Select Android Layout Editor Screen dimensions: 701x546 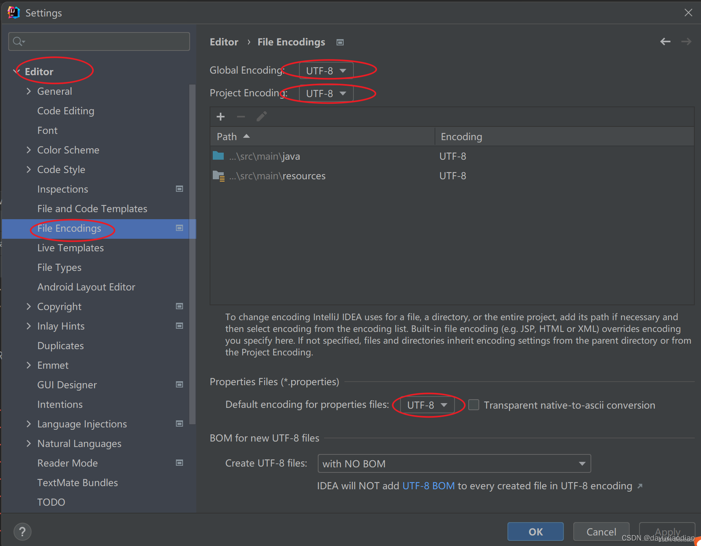click(x=86, y=287)
